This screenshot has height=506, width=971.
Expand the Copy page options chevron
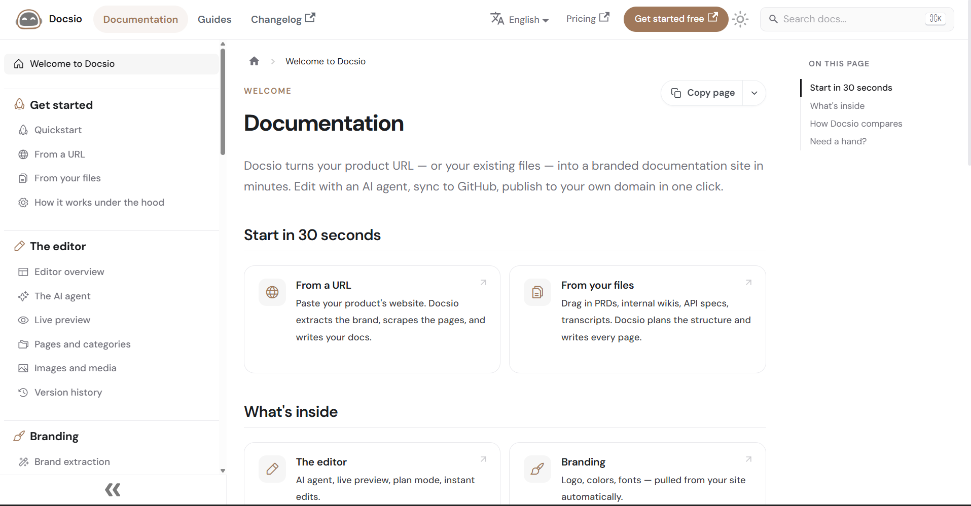(754, 93)
